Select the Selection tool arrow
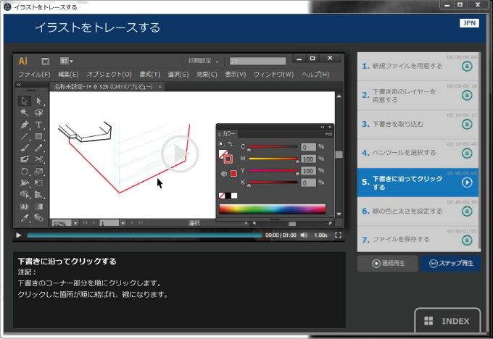493x339 pixels. pos(24,101)
